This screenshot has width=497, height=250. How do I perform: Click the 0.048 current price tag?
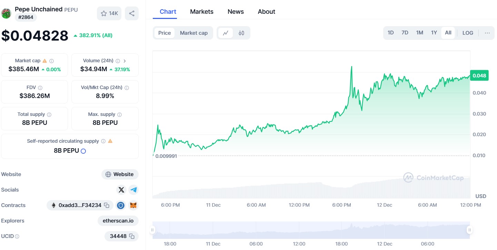tap(479, 76)
